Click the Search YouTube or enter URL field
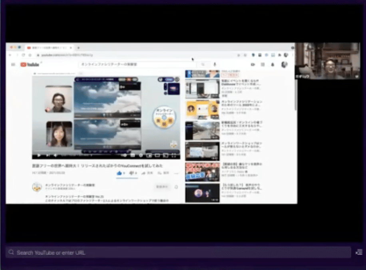Screen dimensions: 366x270 (80, 252)
